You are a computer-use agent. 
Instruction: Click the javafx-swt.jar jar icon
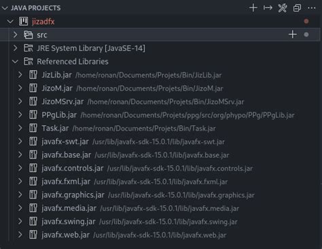pyautogui.click(x=33, y=142)
